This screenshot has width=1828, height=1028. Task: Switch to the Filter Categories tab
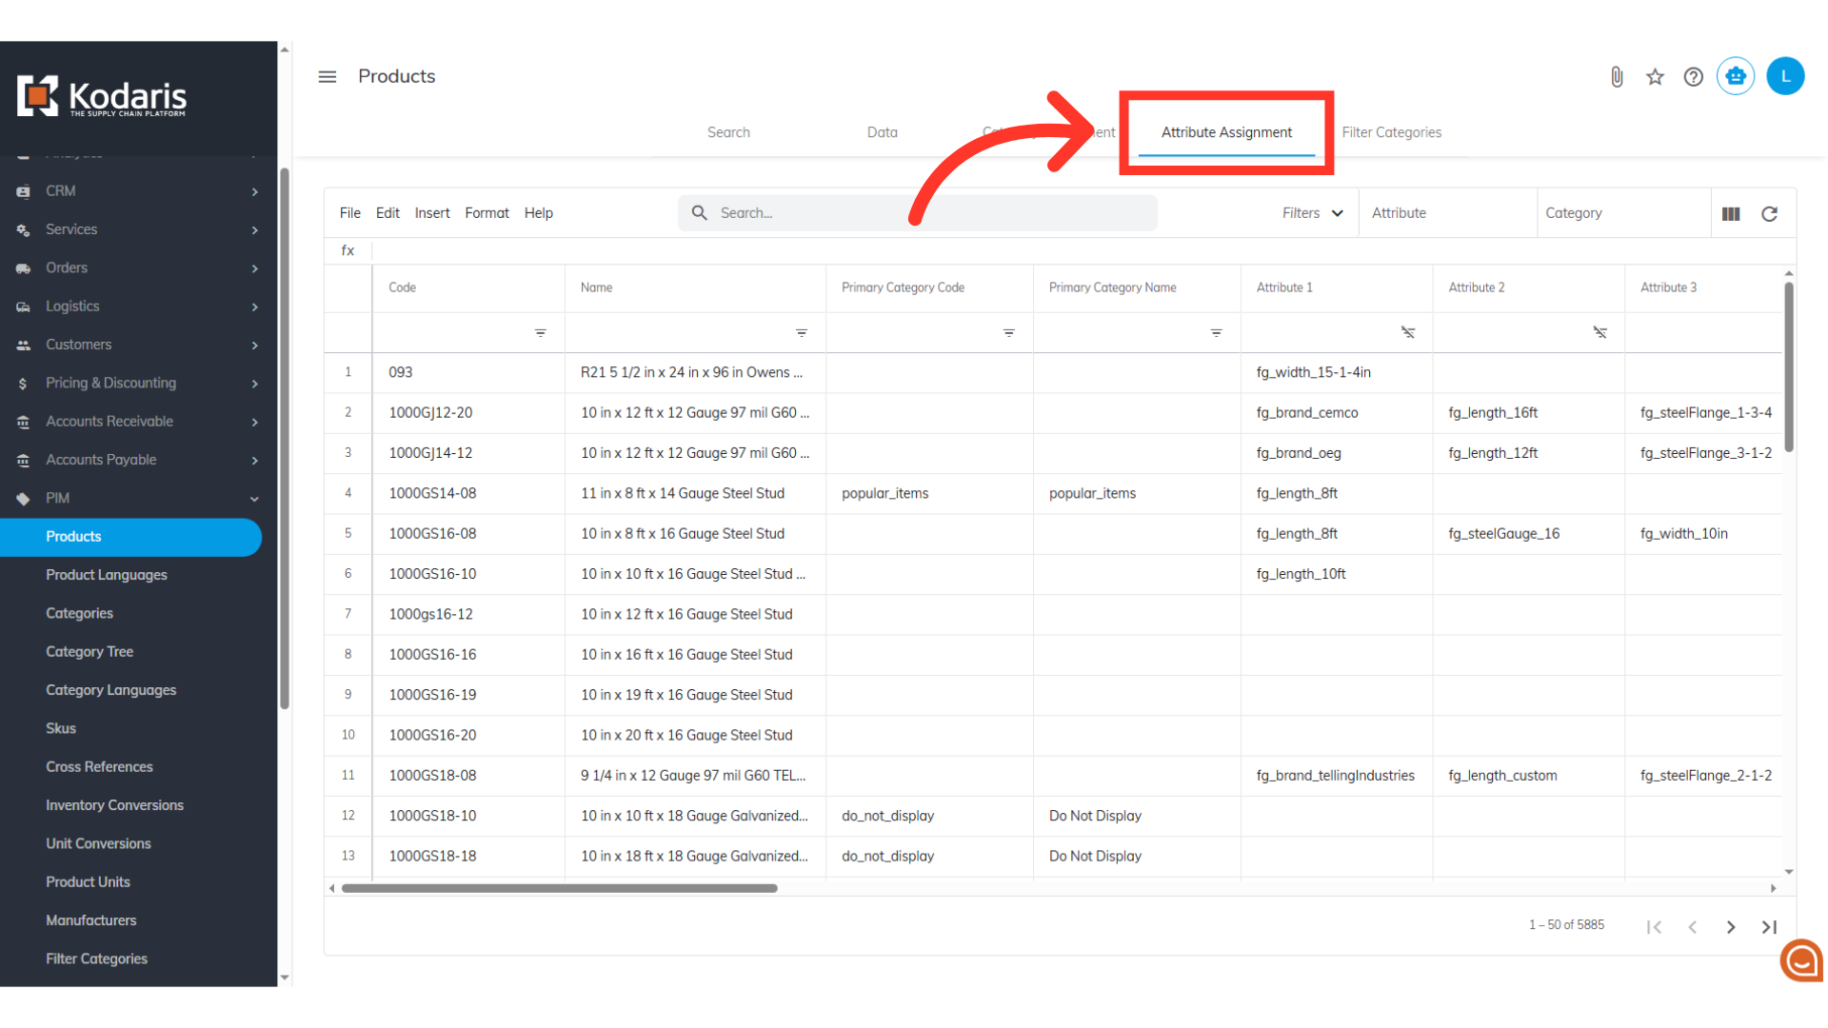pos(1391,132)
